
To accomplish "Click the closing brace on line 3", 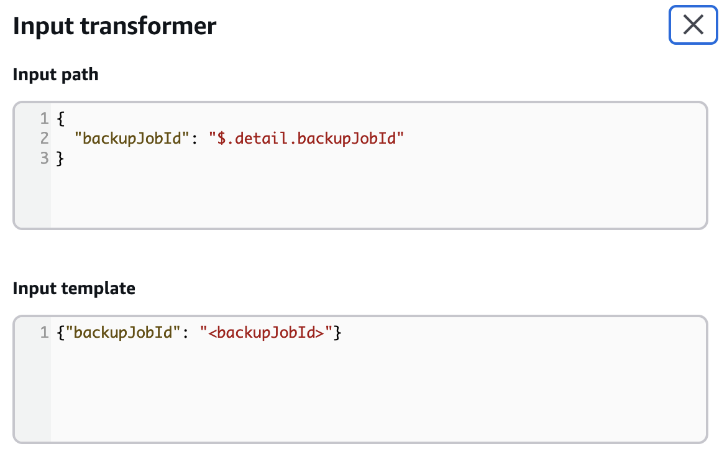I will 60,159.
